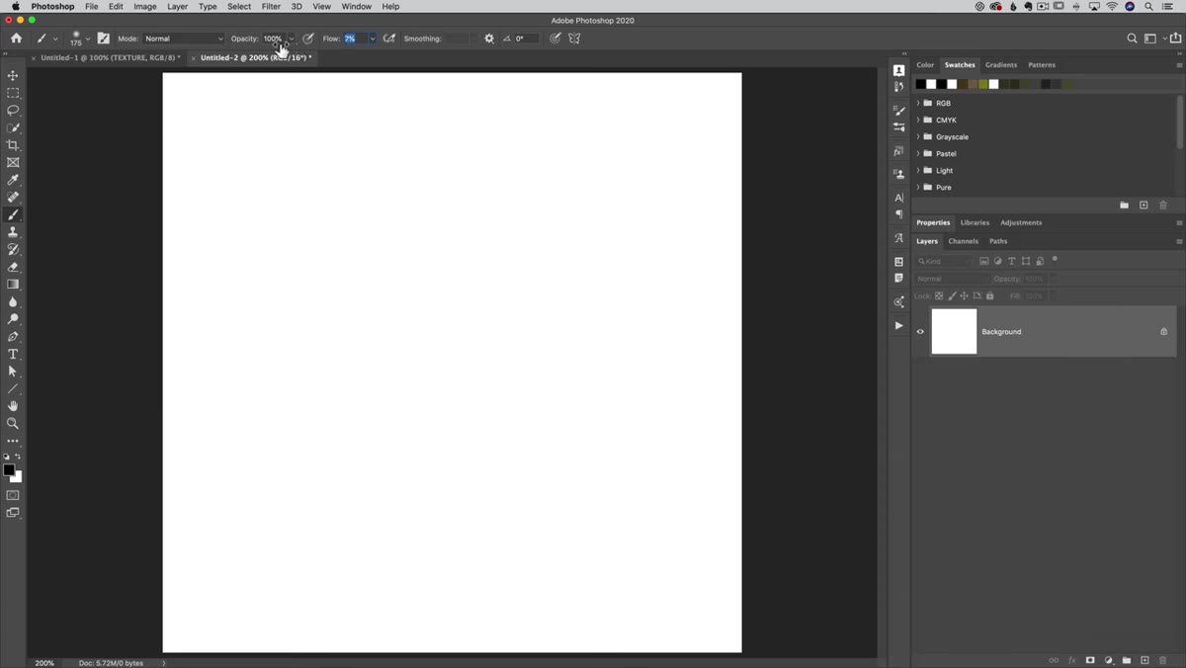Open the Libraries tab

click(974, 222)
